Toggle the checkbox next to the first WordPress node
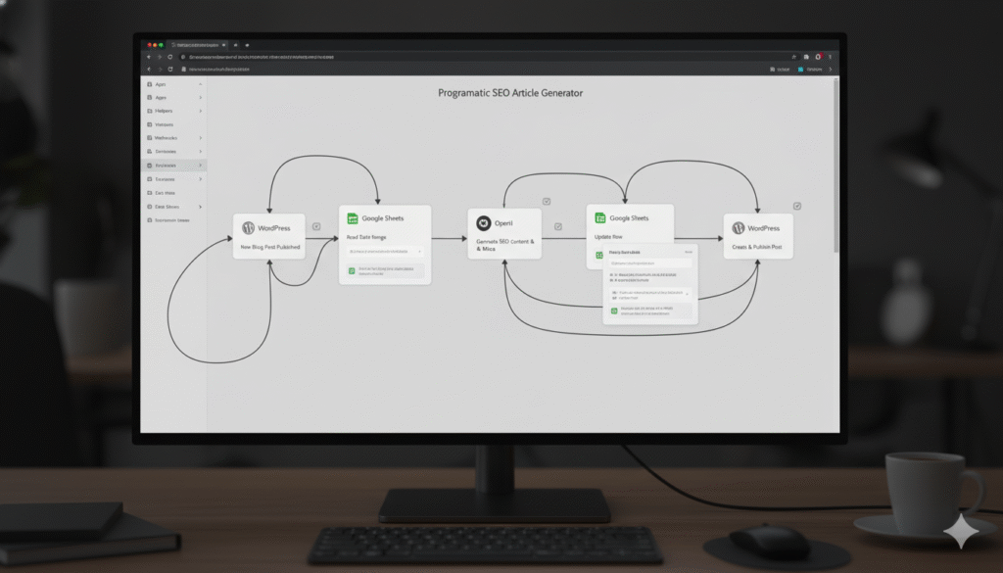This screenshot has width=1003, height=573. 316,227
